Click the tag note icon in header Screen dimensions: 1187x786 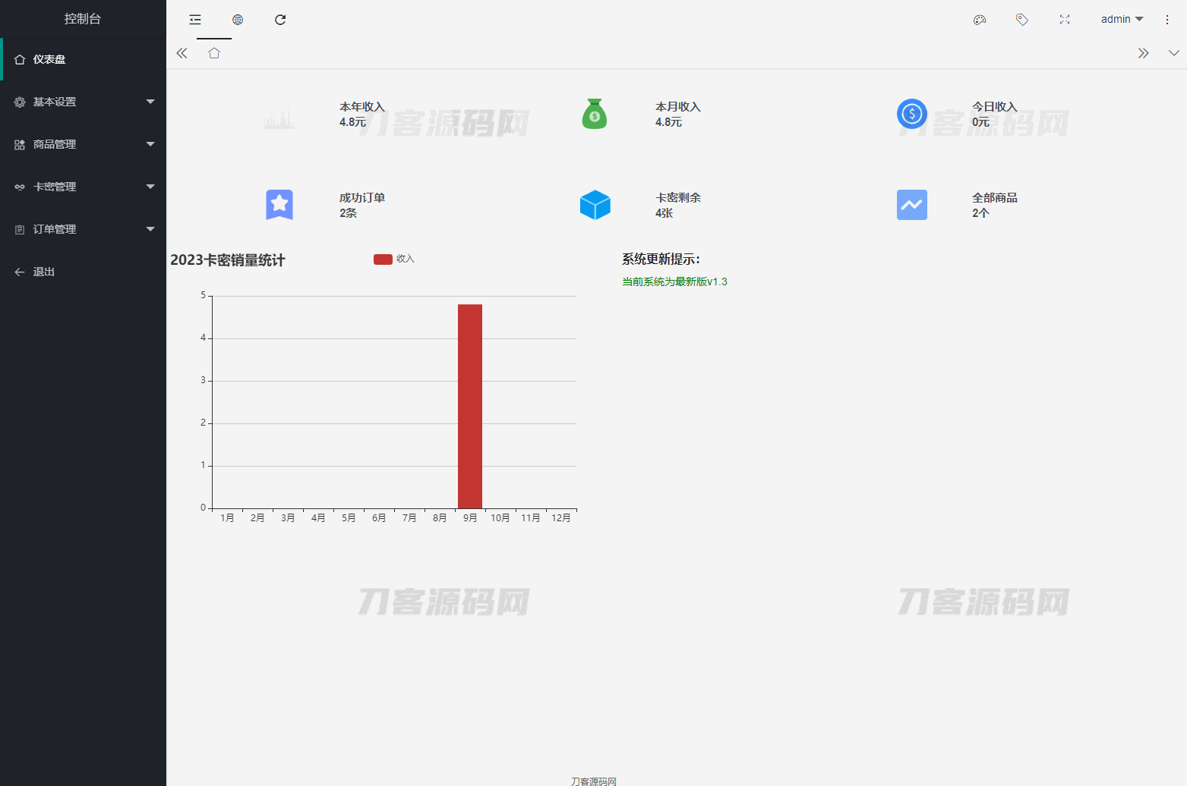tap(1022, 20)
